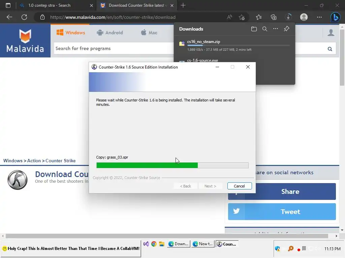Click the horizontal page scrollbar
The width and height of the screenshot is (345, 258).
click(167, 236)
